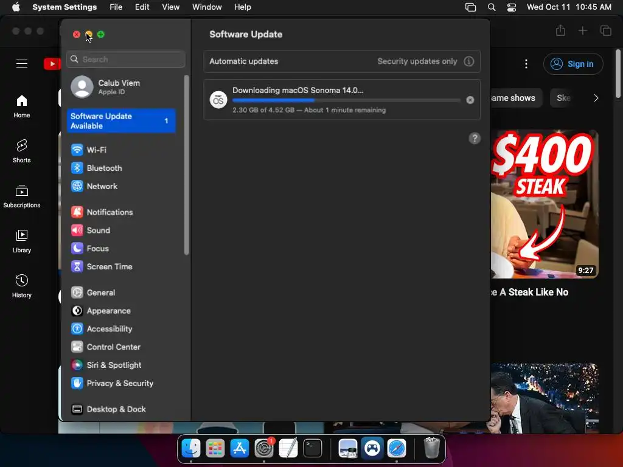Click the Automatic updates info icon
The height and width of the screenshot is (467, 623).
click(x=469, y=61)
